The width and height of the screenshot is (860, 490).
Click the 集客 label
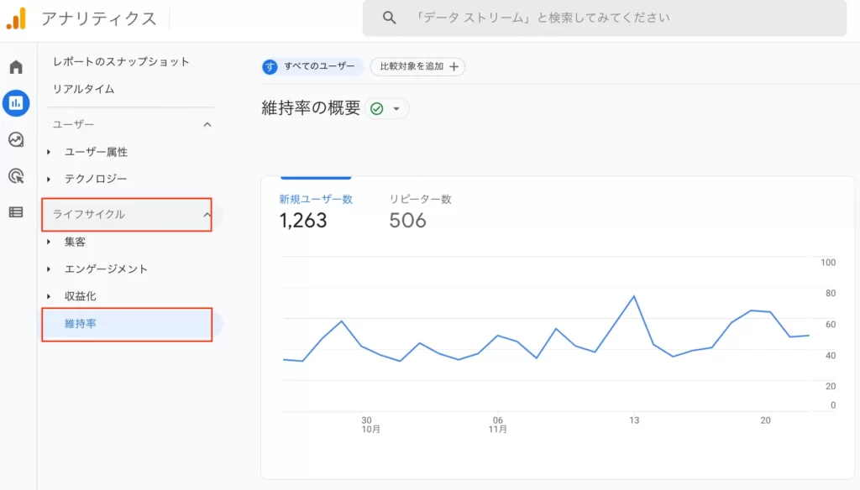pos(75,242)
